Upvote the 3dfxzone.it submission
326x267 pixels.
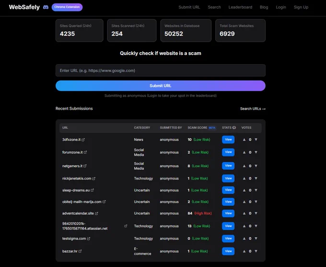tap(244, 140)
